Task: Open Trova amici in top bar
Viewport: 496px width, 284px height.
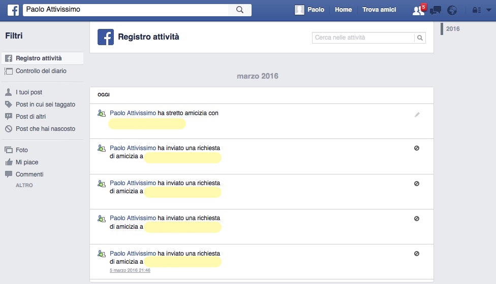Action: pyautogui.click(x=379, y=10)
